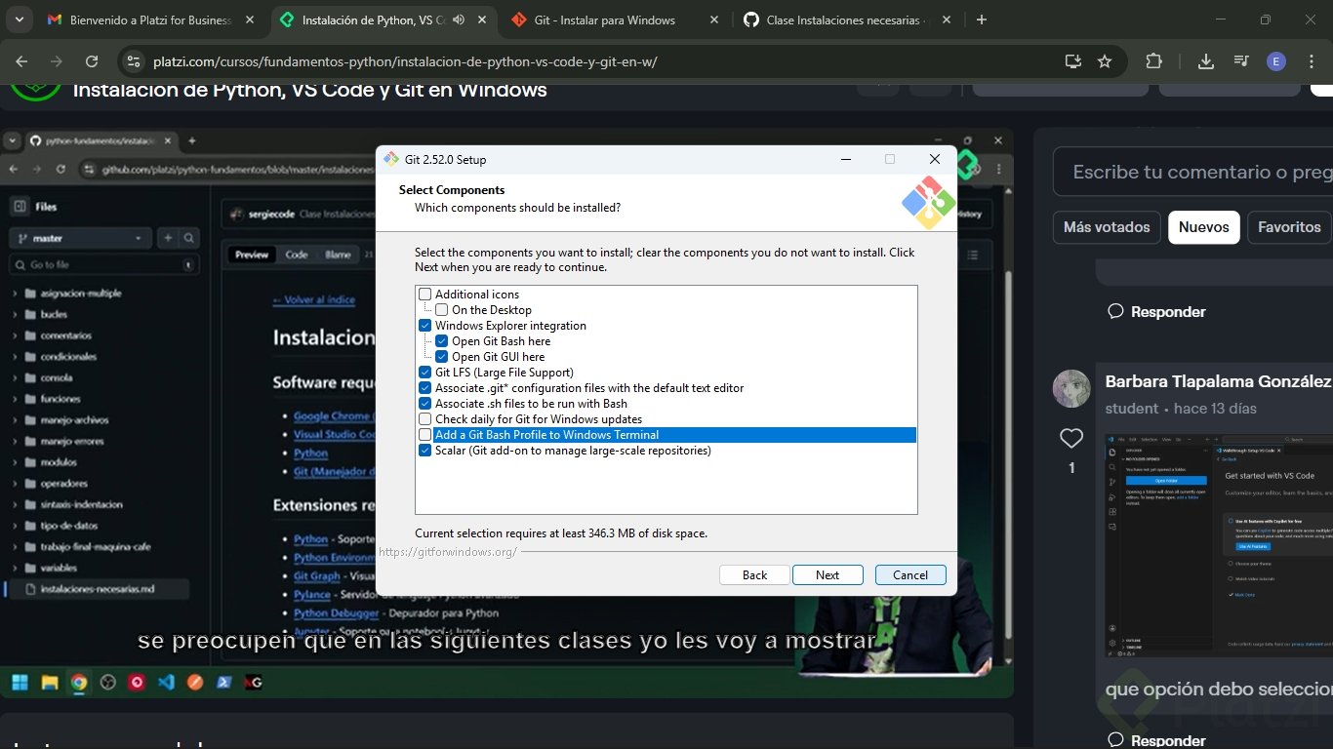Click the comment field 'Escribe tu comentario'
Viewport: 1333px width, 749px height.
point(1193,172)
